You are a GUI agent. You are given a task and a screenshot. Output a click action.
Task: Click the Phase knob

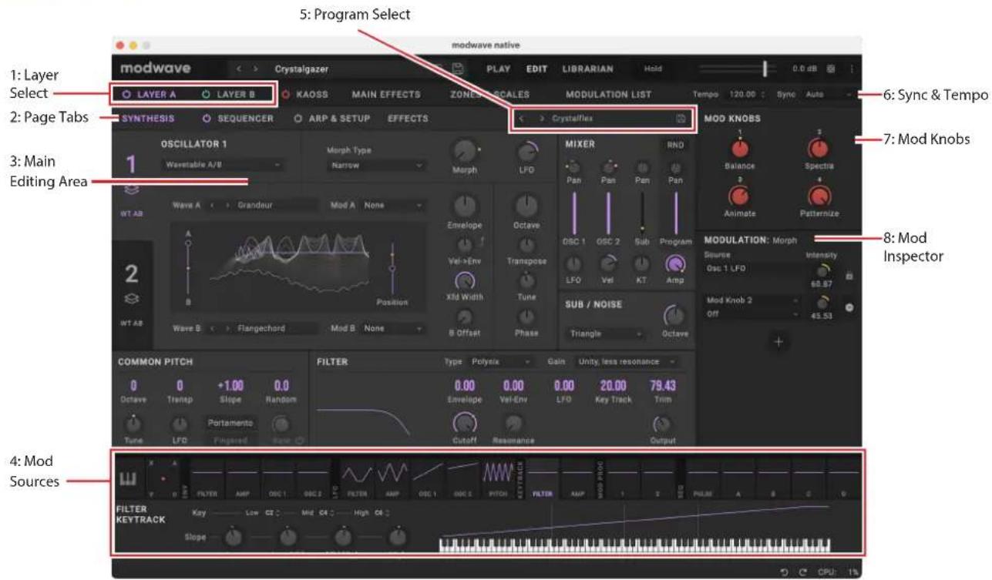click(x=526, y=317)
